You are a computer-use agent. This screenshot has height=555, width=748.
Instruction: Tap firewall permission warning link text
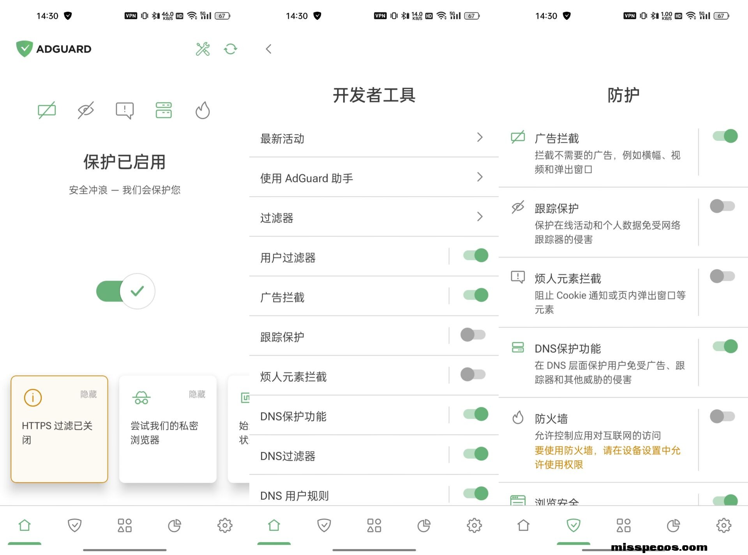pos(607,457)
